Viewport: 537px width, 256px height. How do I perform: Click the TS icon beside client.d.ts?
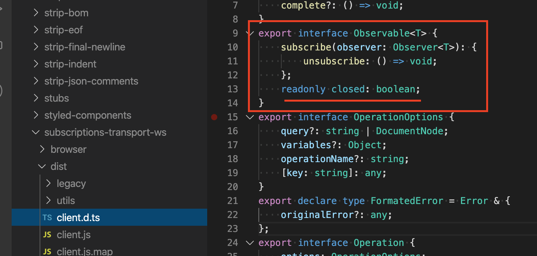47,218
